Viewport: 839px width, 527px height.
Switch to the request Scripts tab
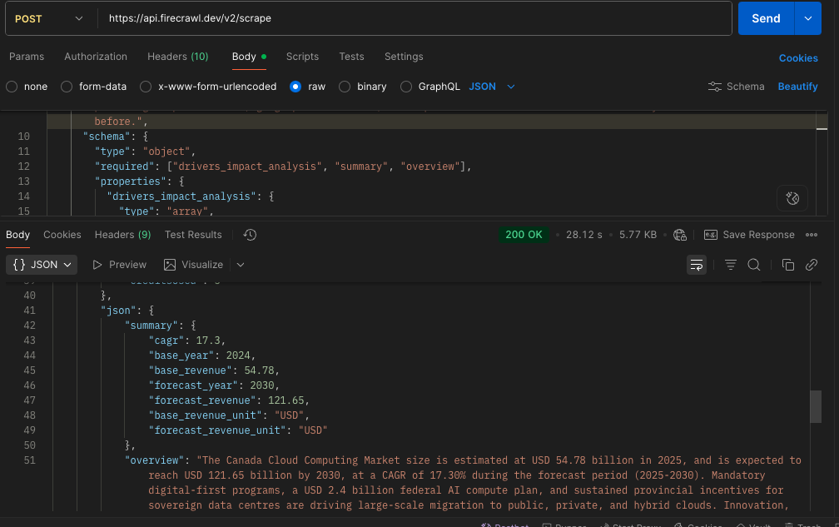pos(302,57)
